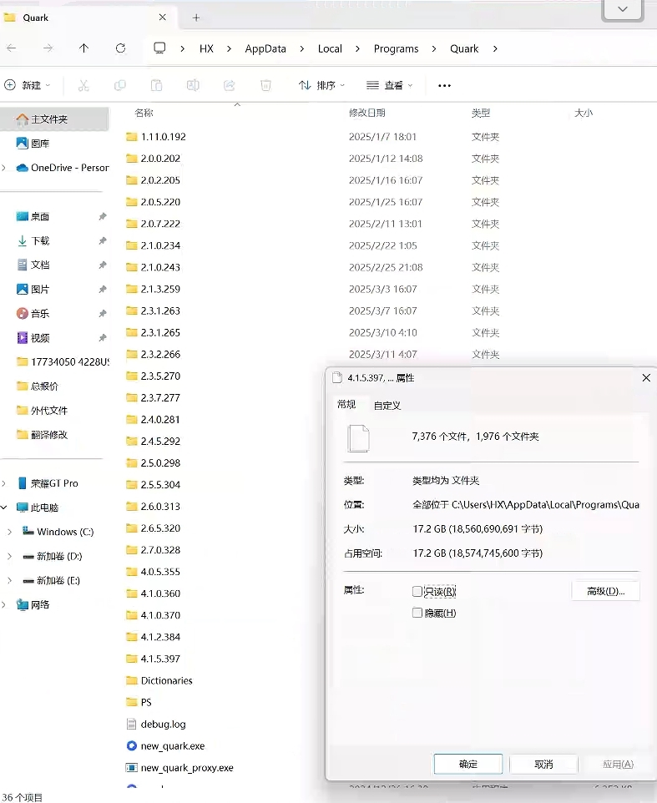
Task: Collapse the This PC (此电脑) node
Action: 4,508
